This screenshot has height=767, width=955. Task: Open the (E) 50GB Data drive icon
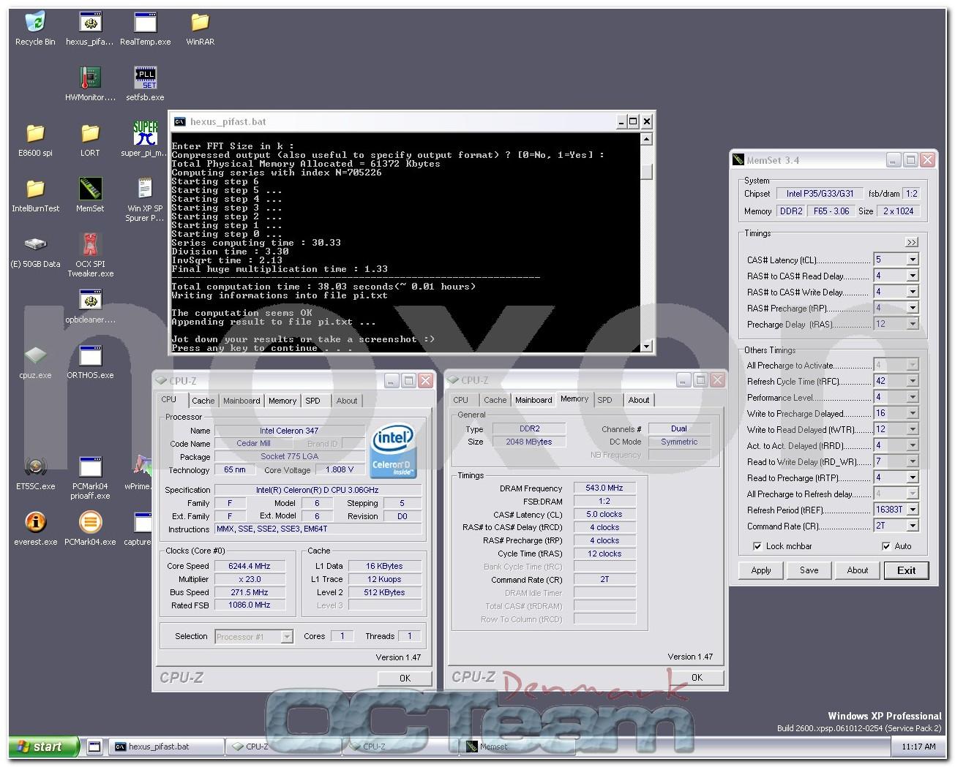pyautogui.click(x=35, y=252)
